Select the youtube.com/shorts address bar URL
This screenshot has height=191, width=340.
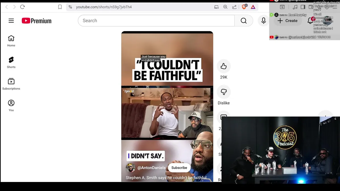click(104, 7)
